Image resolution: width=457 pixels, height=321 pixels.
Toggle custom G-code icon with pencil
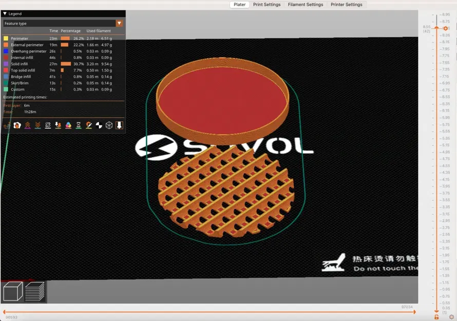[x=89, y=125]
